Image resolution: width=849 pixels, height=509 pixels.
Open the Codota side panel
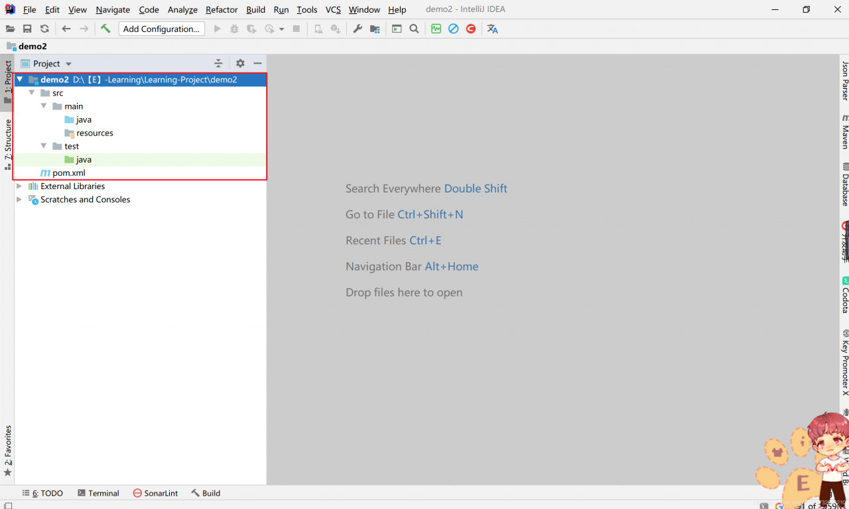pyautogui.click(x=845, y=294)
